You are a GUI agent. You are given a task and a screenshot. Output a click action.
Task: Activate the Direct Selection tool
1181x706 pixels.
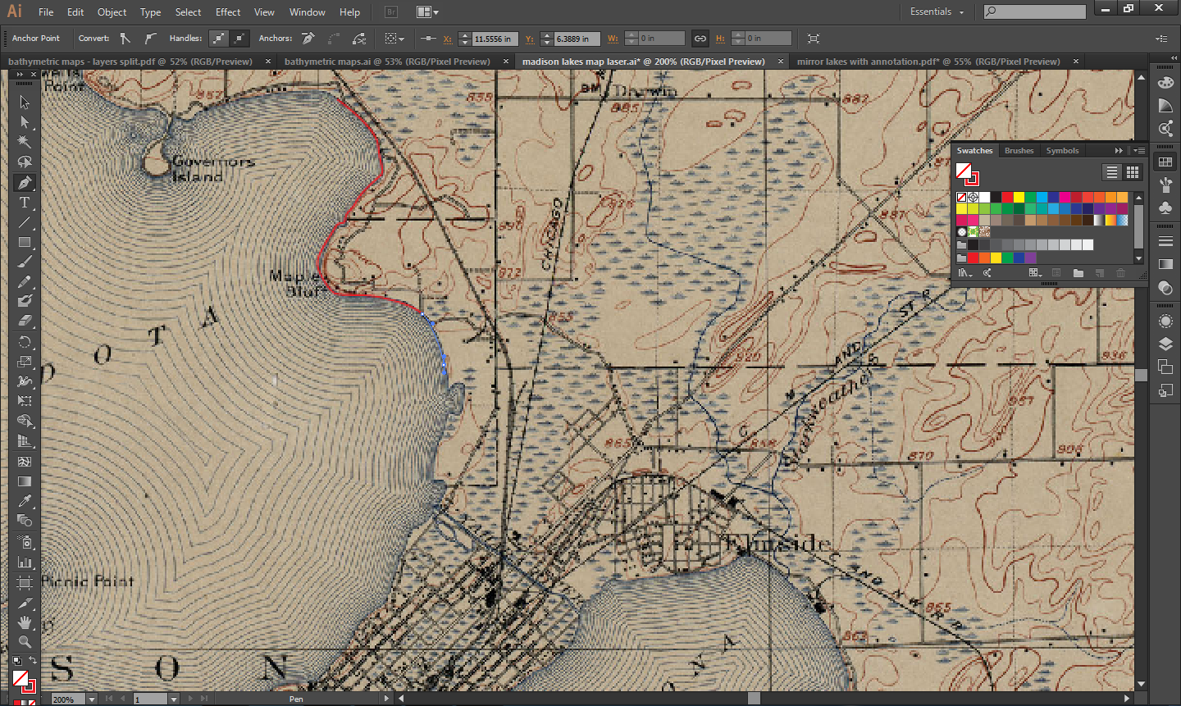pos(25,122)
